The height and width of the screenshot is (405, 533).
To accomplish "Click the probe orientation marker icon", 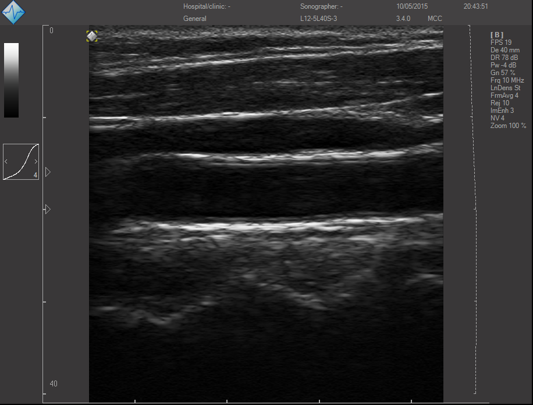I will (x=92, y=36).
